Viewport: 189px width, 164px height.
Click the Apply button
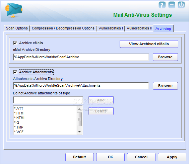tap(172, 157)
